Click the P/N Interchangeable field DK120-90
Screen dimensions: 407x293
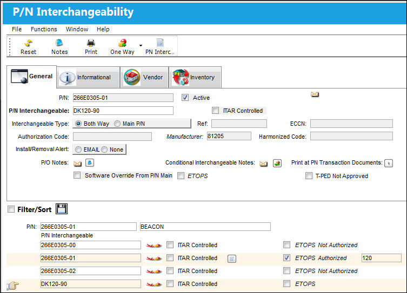pos(123,111)
